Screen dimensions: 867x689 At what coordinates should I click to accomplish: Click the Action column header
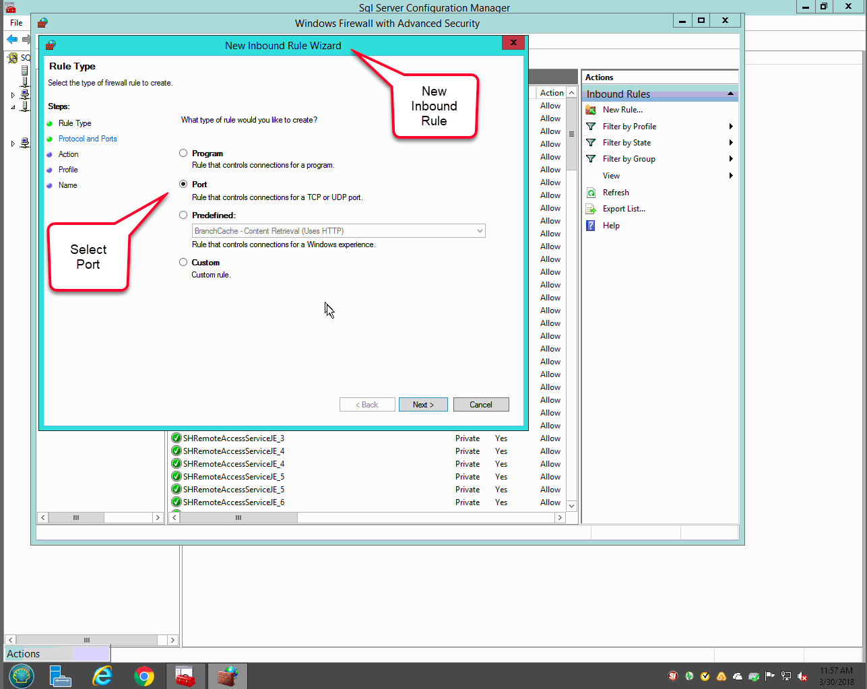pos(552,93)
